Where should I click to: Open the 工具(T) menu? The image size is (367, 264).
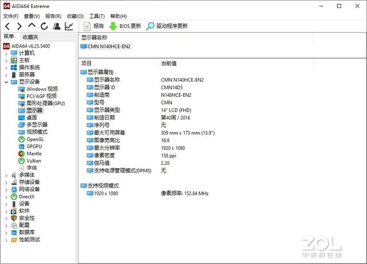coord(97,16)
